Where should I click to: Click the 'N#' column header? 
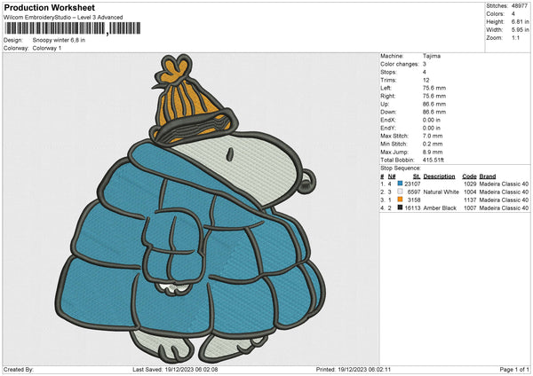tap(392, 176)
